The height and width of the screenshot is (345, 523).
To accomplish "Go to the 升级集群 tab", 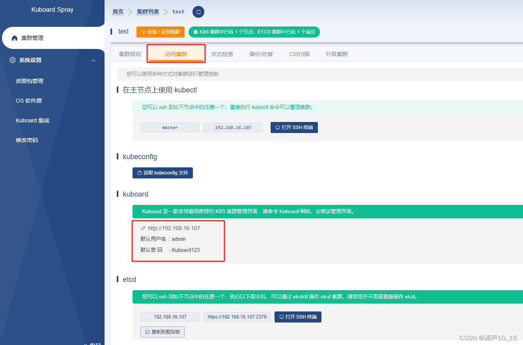I will 336,54.
